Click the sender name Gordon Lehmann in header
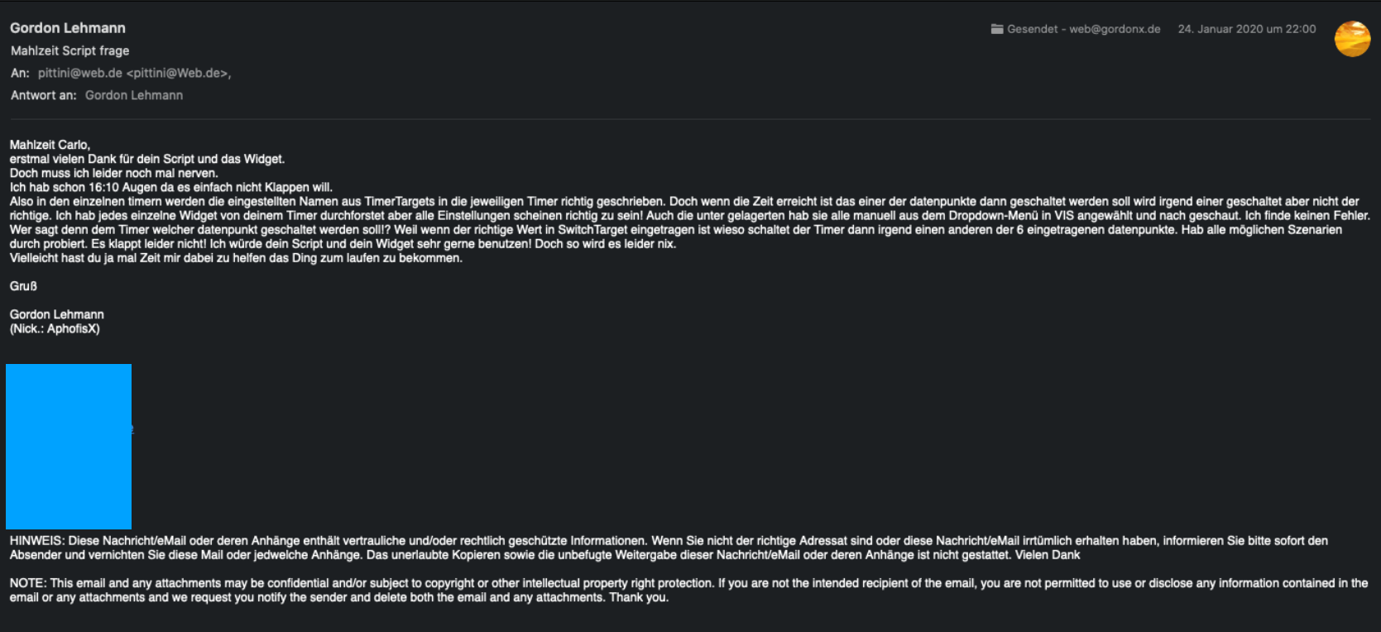This screenshot has height=632, width=1381. click(68, 28)
